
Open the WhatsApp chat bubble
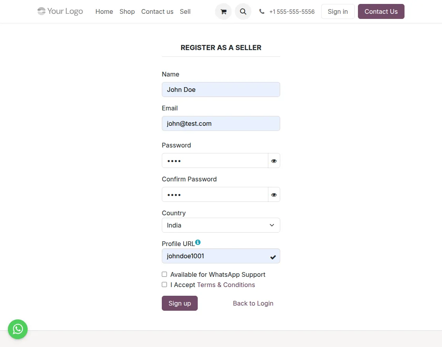pyautogui.click(x=18, y=329)
